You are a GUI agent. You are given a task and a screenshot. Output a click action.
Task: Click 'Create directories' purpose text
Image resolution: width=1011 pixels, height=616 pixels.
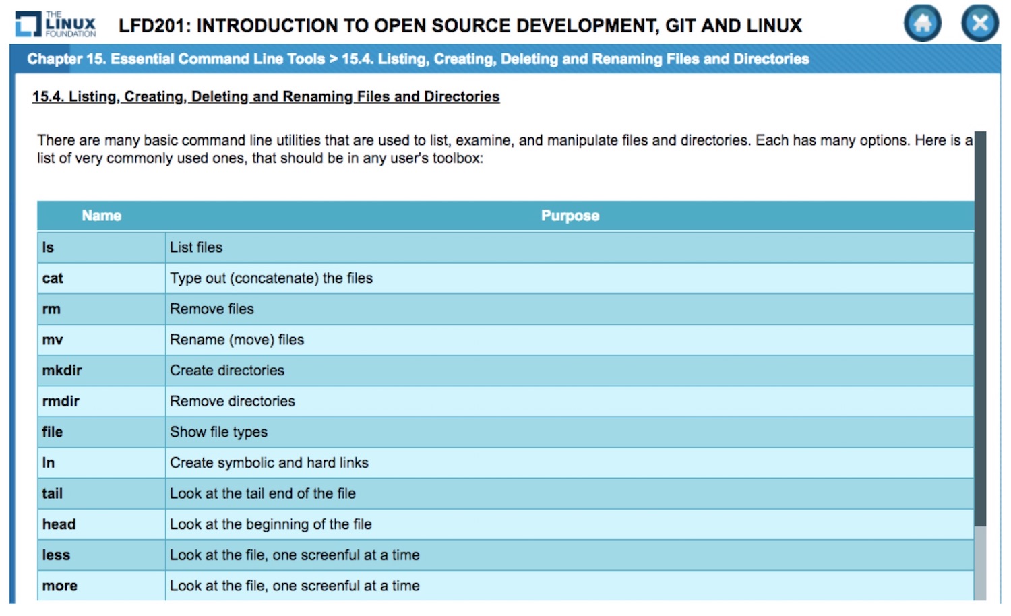[x=227, y=371]
